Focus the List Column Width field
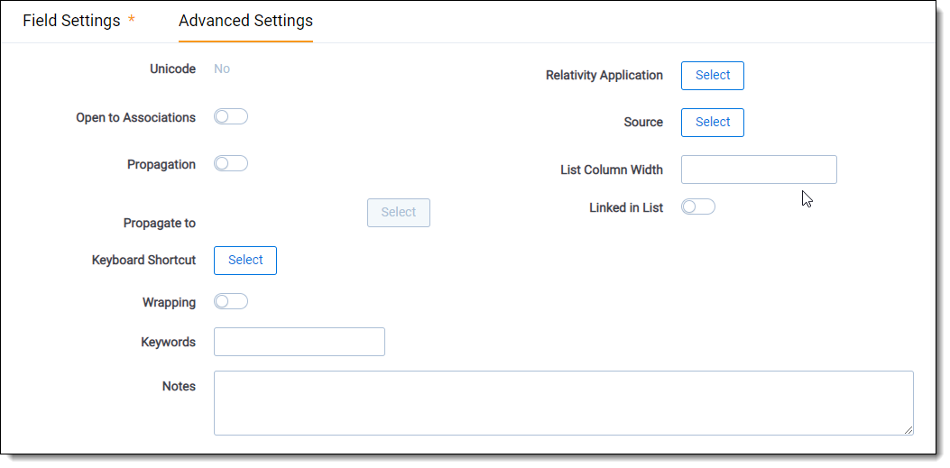The width and height of the screenshot is (950, 468). tap(758, 170)
